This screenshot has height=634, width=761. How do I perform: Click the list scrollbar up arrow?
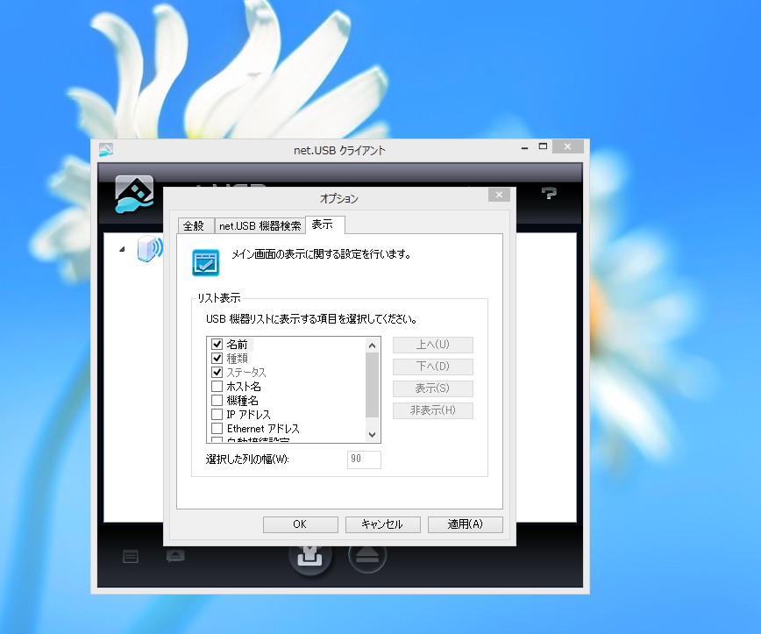pos(373,345)
